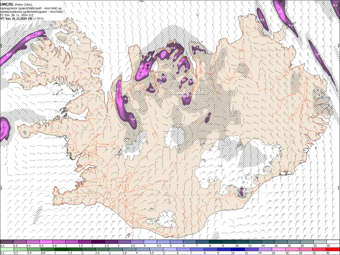Pick the dark purple snow-scale swatch labeled 2
The width and height of the screenshot is (340, 255).
tap(98, 242)
